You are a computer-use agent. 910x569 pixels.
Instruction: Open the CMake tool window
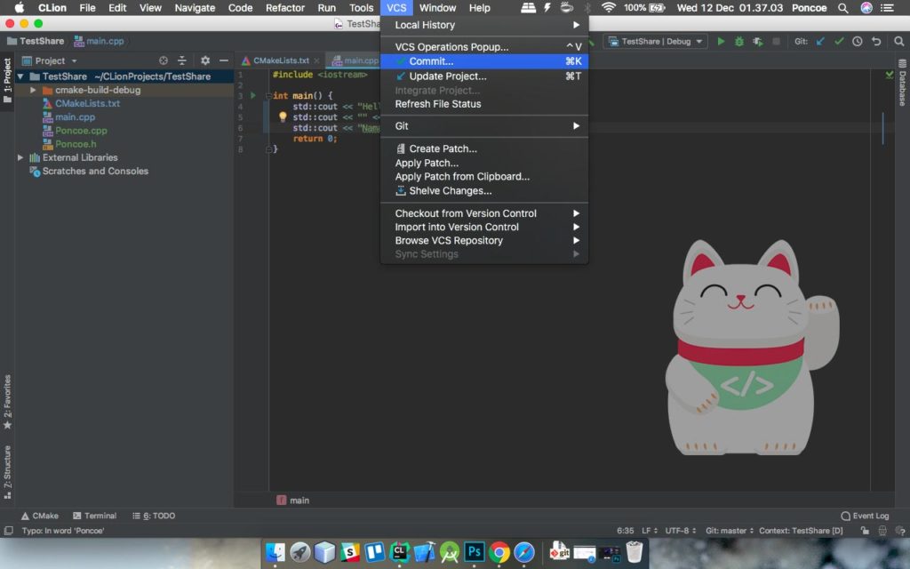[40, 516]
